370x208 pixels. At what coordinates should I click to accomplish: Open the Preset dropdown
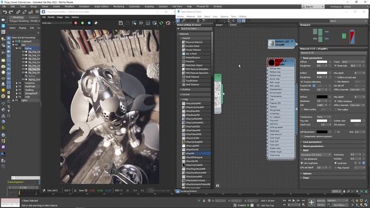click(353, 62)
